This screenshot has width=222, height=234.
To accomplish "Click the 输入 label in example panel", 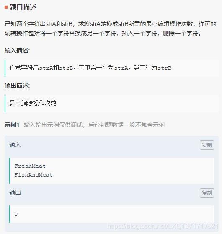I will pos(15,145).
